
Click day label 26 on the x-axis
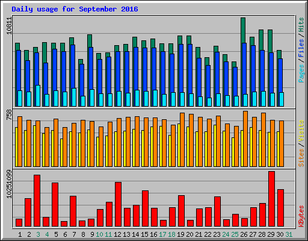click(x=244, y=234)
